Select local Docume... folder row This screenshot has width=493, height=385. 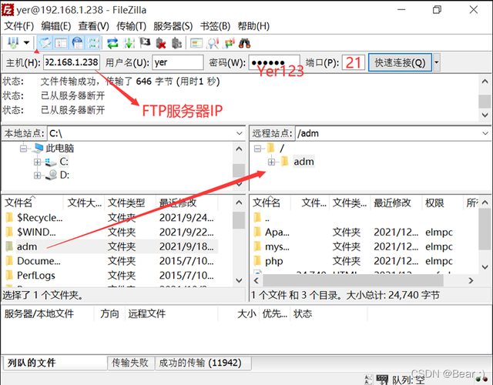(x=110, y=261)
